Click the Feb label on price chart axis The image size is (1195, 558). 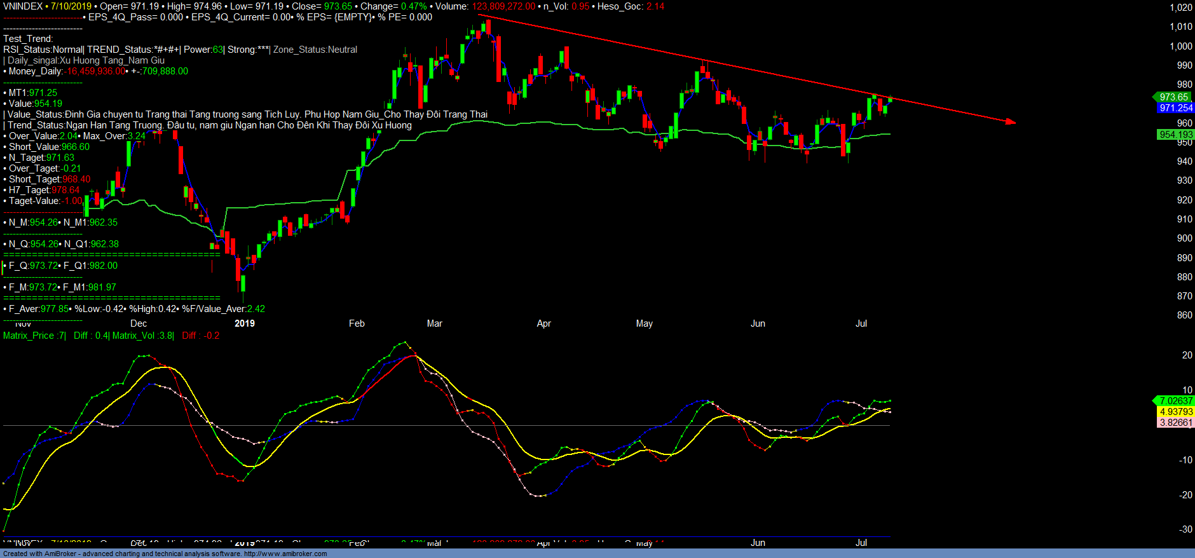point(357,323)
